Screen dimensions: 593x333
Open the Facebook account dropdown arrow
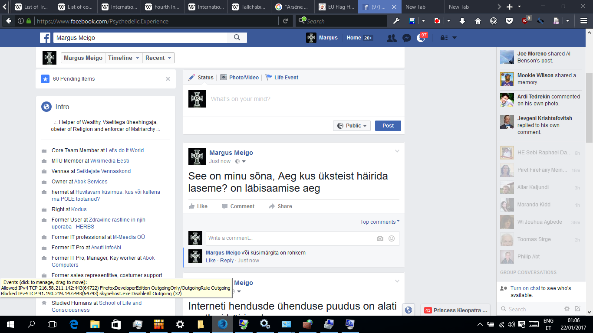point(455,38)
